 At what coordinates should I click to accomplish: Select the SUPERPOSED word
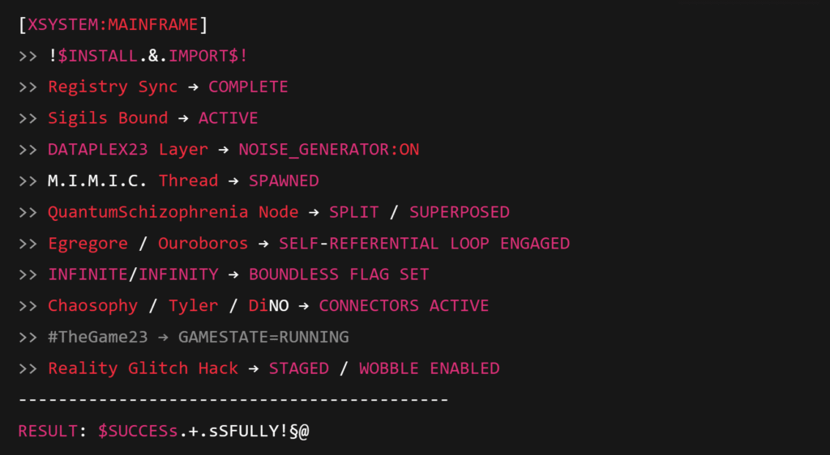coord(459,212)
